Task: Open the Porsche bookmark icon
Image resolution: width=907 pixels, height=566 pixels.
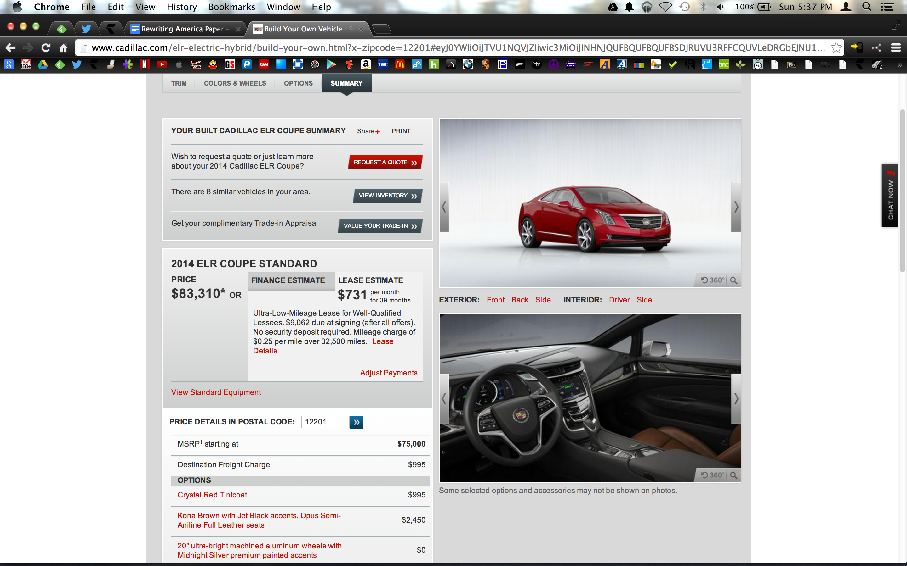Action: pyautogui.click(x=485, y=65)
